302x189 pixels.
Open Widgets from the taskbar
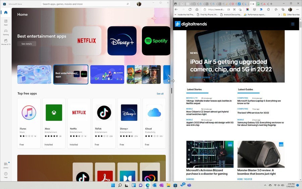tap(134, 185)
